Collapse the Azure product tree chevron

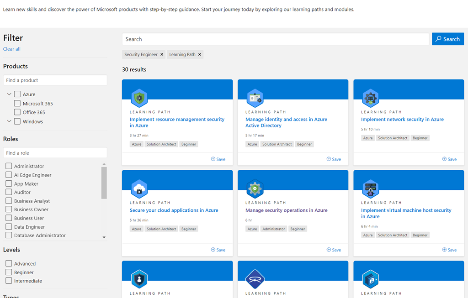(x=9, y=94)
